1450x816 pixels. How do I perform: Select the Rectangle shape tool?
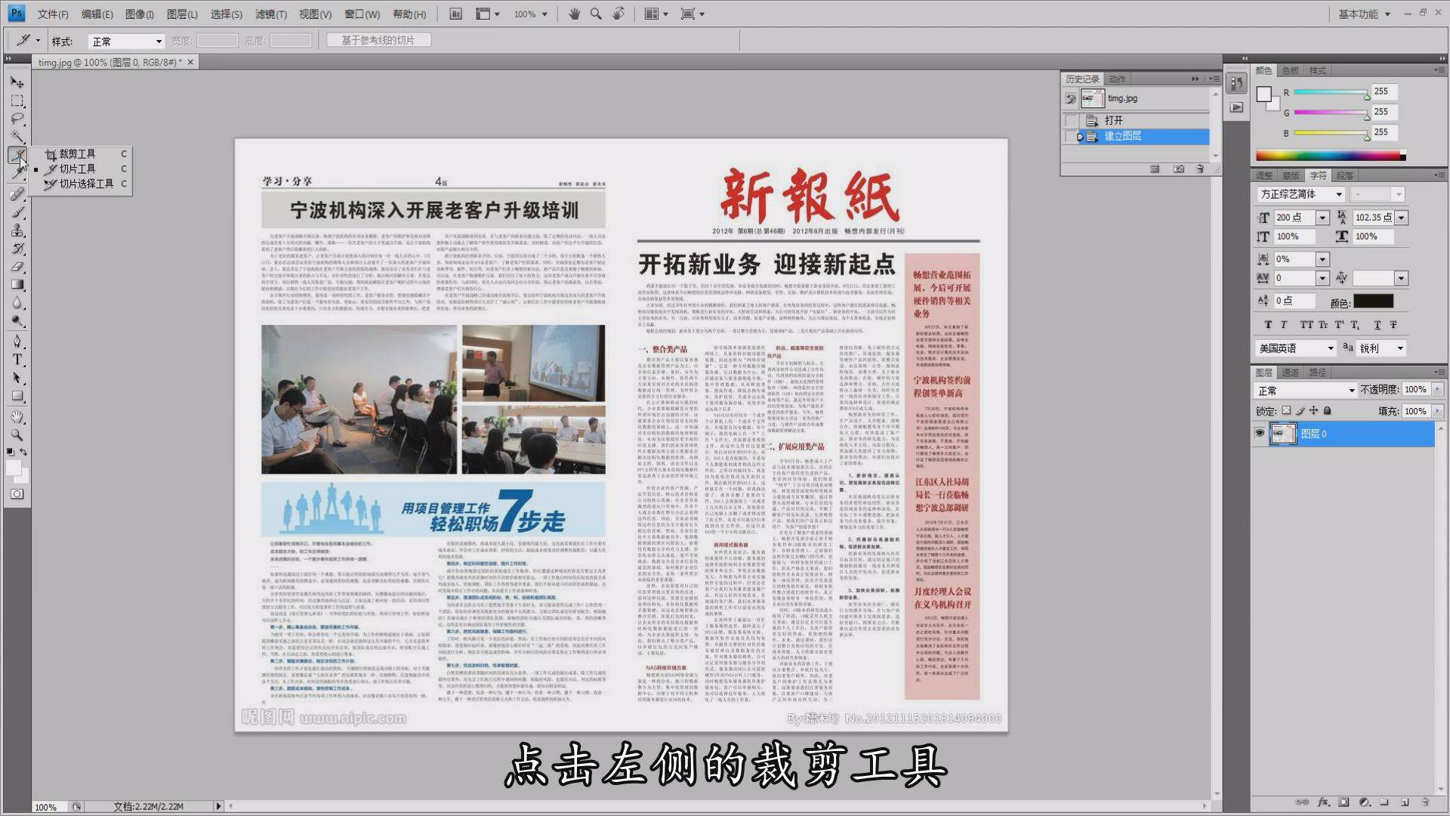click(x=17, y=396)
